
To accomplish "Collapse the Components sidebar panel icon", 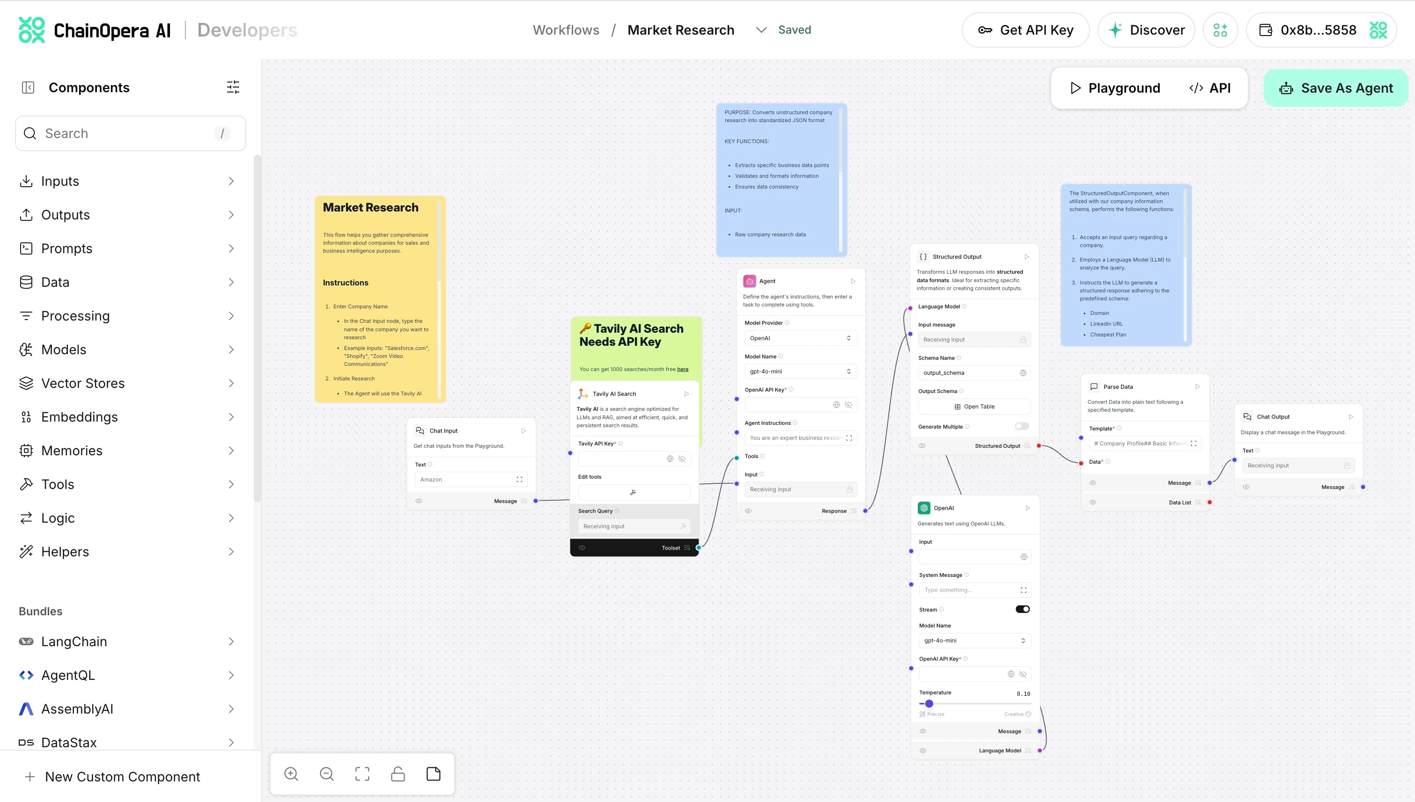I will pyautogui.click(x=28, y=87).
